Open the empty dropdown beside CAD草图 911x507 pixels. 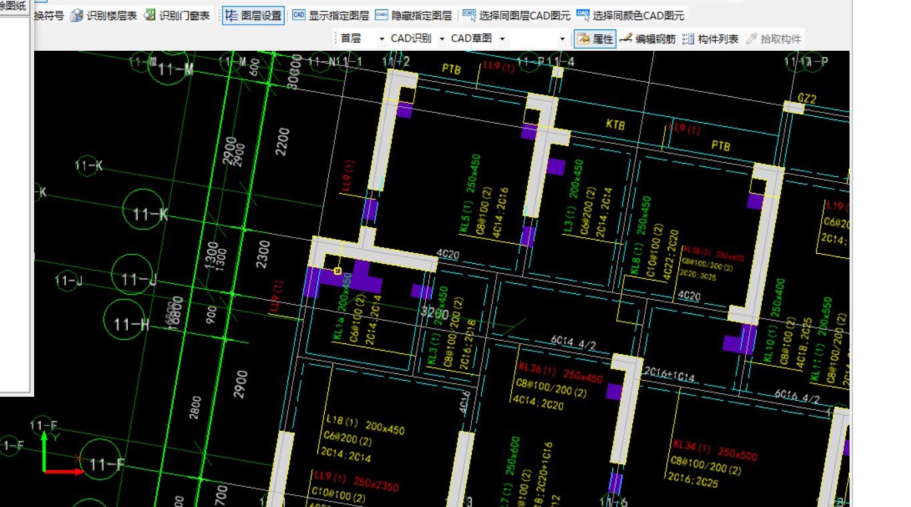538,39
